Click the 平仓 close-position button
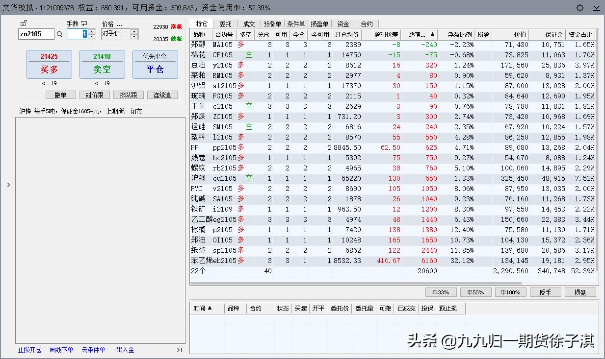 point(155,64)
